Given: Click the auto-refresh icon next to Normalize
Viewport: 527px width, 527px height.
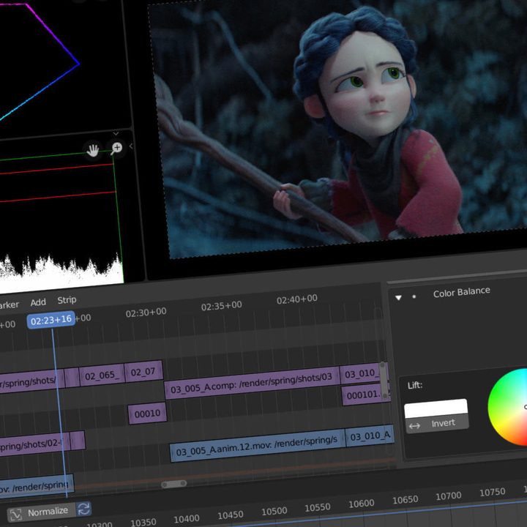Looking at the screenshot, I should (84, 509).
